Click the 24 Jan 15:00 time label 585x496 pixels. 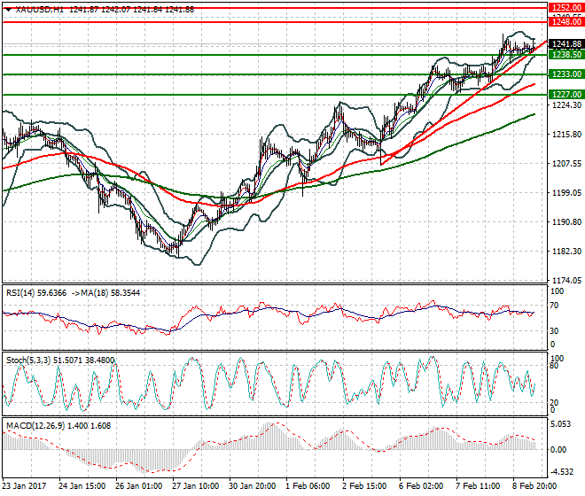pos(82,486)
